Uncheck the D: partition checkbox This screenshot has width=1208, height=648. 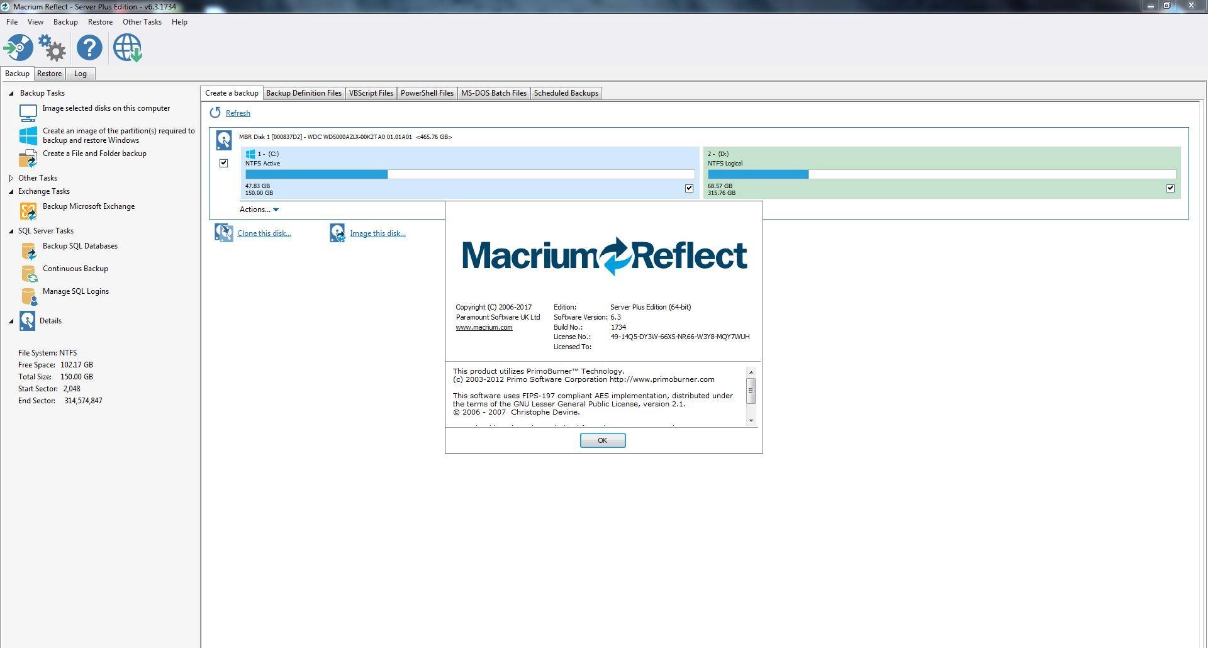(x=1170, y=188)
